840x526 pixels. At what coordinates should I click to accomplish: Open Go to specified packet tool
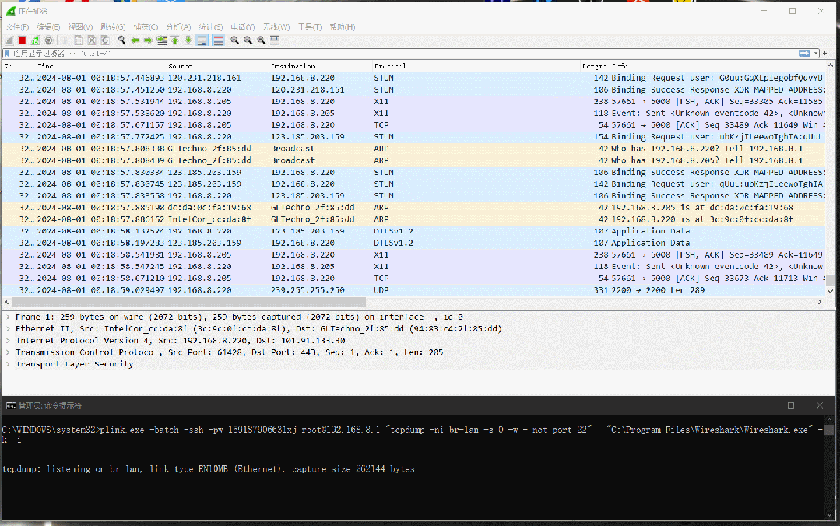coord(161,40)
